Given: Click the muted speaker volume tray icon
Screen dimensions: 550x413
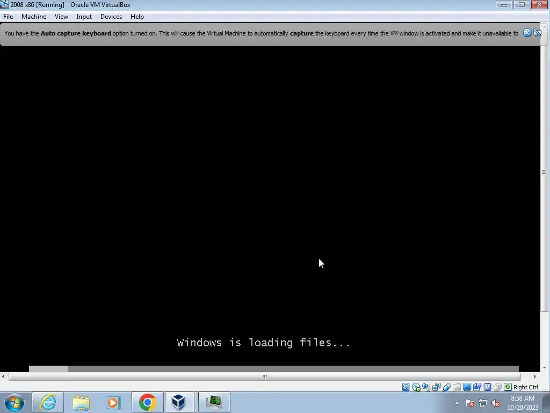Looking at the screenshot, I should click(496, 403).
